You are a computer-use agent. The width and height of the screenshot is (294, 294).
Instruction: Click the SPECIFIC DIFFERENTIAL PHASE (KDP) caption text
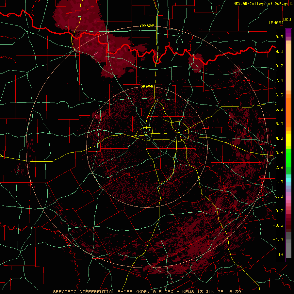(x=102, y=292)
